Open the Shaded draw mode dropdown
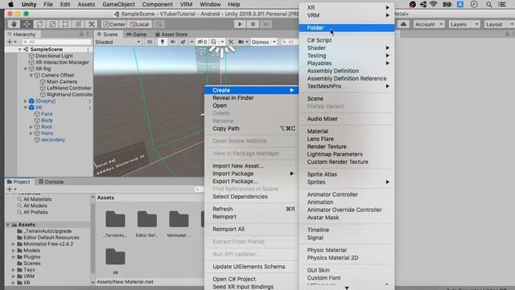The width and height of the screenshot is (515, 290). tap(118, 42)
